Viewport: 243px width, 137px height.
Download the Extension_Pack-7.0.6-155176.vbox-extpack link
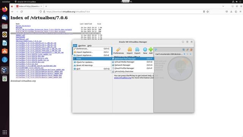tap(44, 30)
